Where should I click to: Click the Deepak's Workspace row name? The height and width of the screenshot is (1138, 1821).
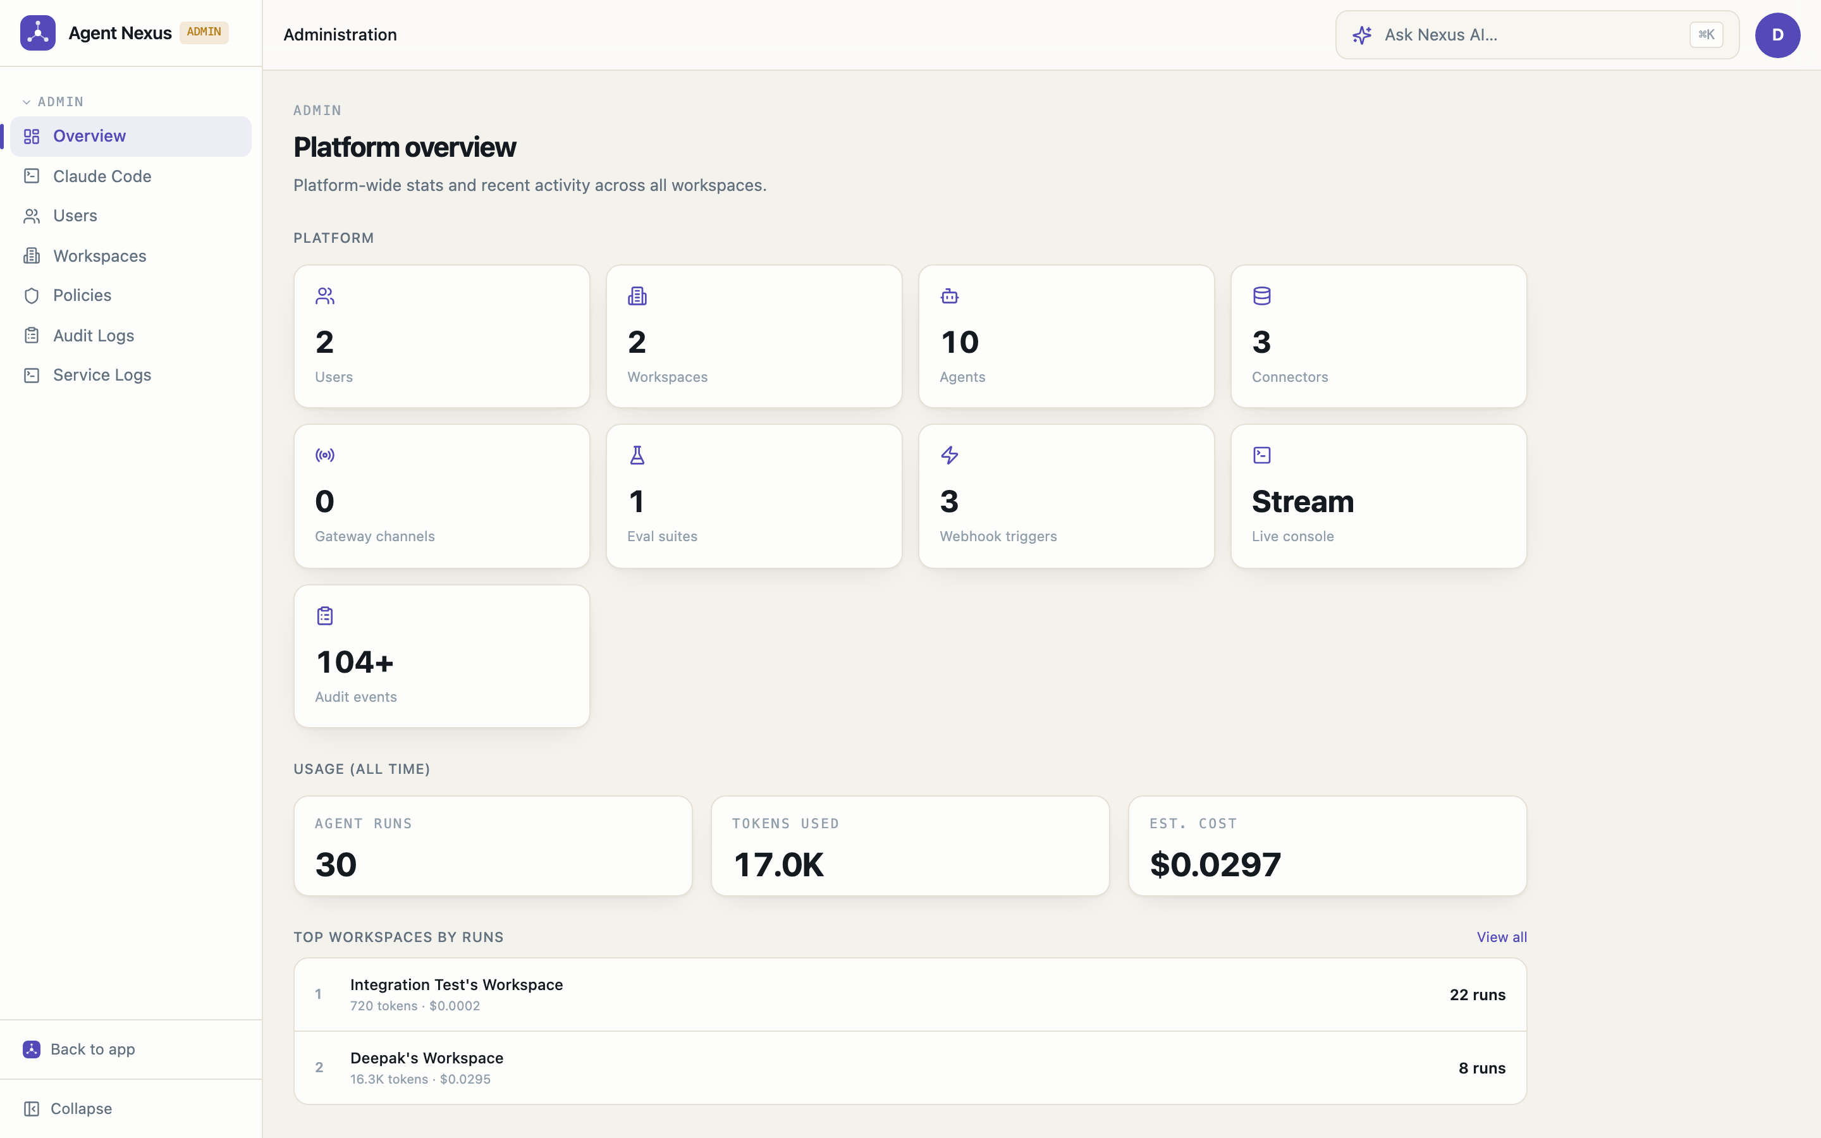tap(427, 1058)
